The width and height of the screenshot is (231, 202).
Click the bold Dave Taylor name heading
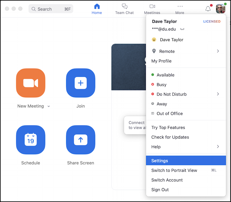click(x=164, y=21)
